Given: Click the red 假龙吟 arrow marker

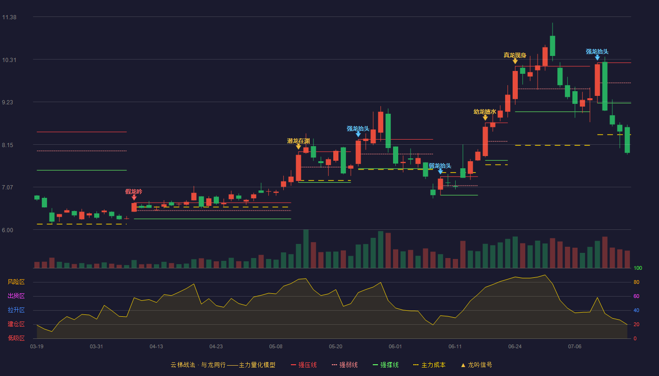Looking at the screenshot, I should pyautogui.click(x=134, y=197).
